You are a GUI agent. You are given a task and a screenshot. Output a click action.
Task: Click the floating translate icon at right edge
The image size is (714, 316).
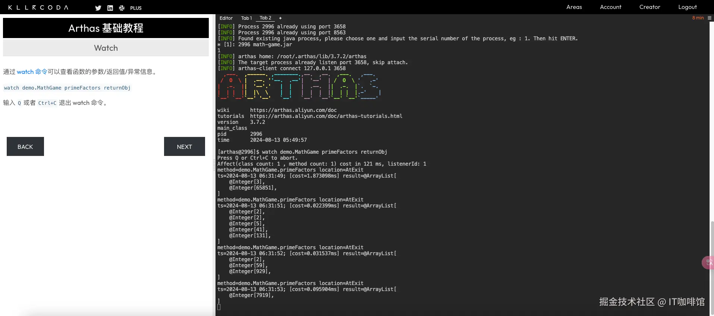pyautogui.click(x=708, y=263)
